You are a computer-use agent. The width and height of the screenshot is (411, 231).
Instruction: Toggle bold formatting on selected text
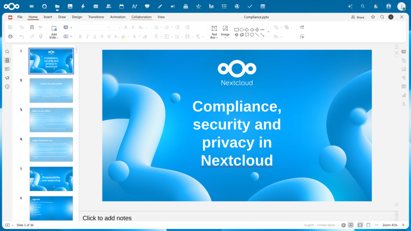tap(80, 36)
